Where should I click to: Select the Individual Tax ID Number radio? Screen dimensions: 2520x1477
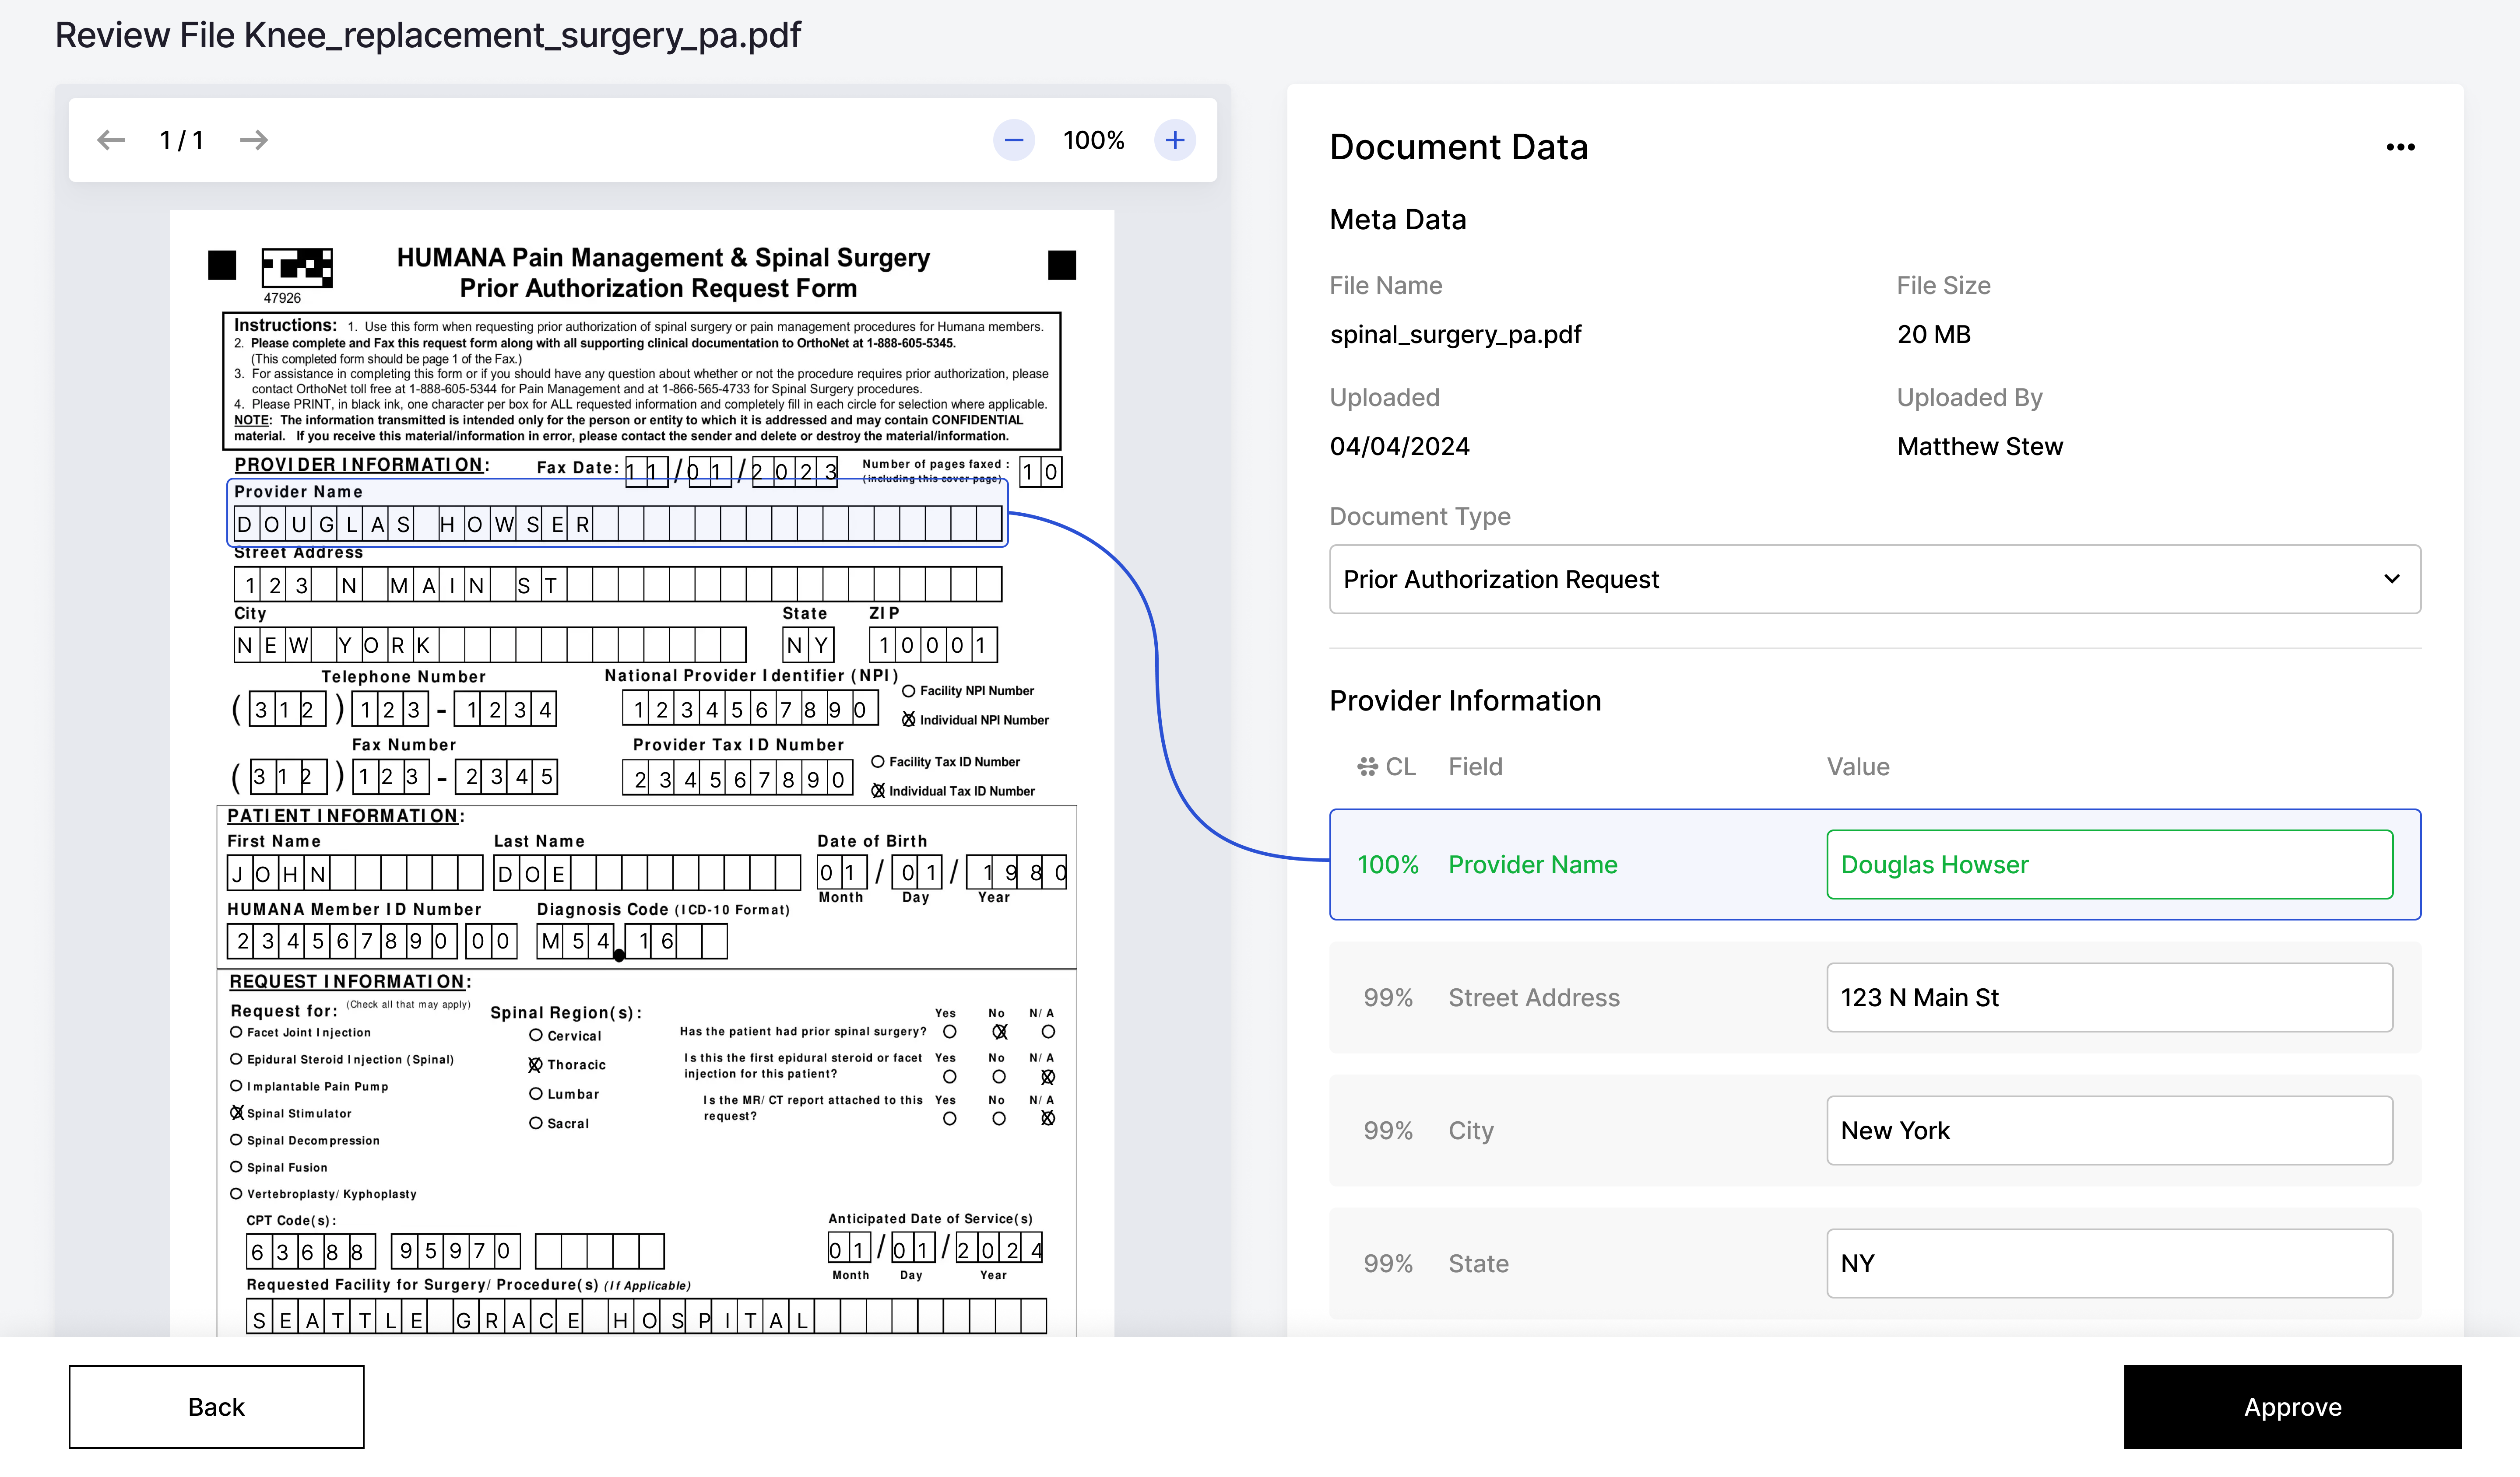tap(878, 791)
